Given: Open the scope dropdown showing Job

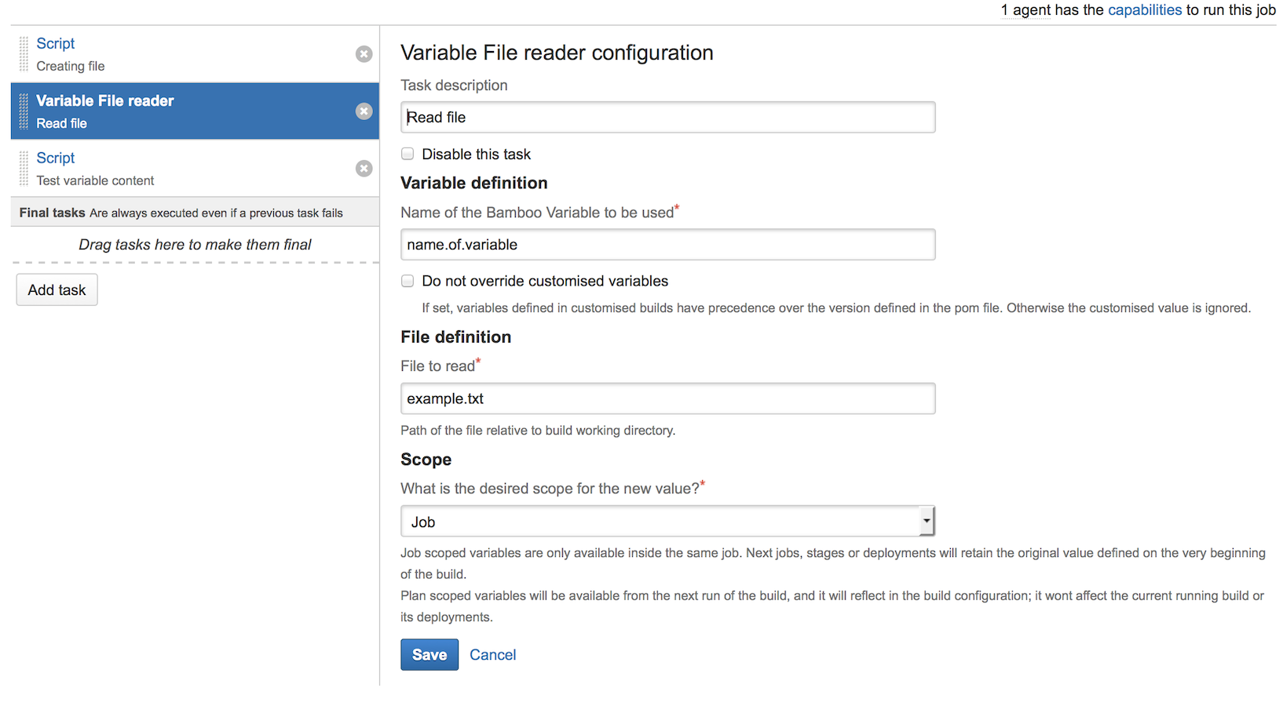Looking at the screenshot, I should 668,521.
